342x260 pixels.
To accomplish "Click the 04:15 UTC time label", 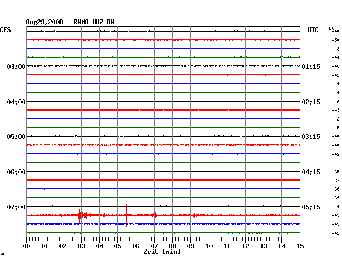I will [311, 172].
